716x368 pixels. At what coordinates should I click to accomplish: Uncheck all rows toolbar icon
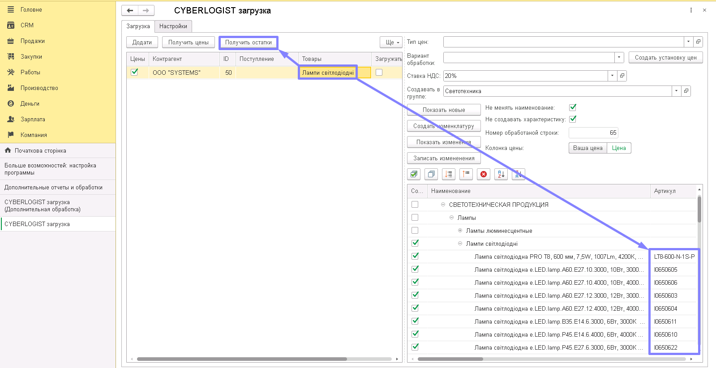(x=431, y=174)
